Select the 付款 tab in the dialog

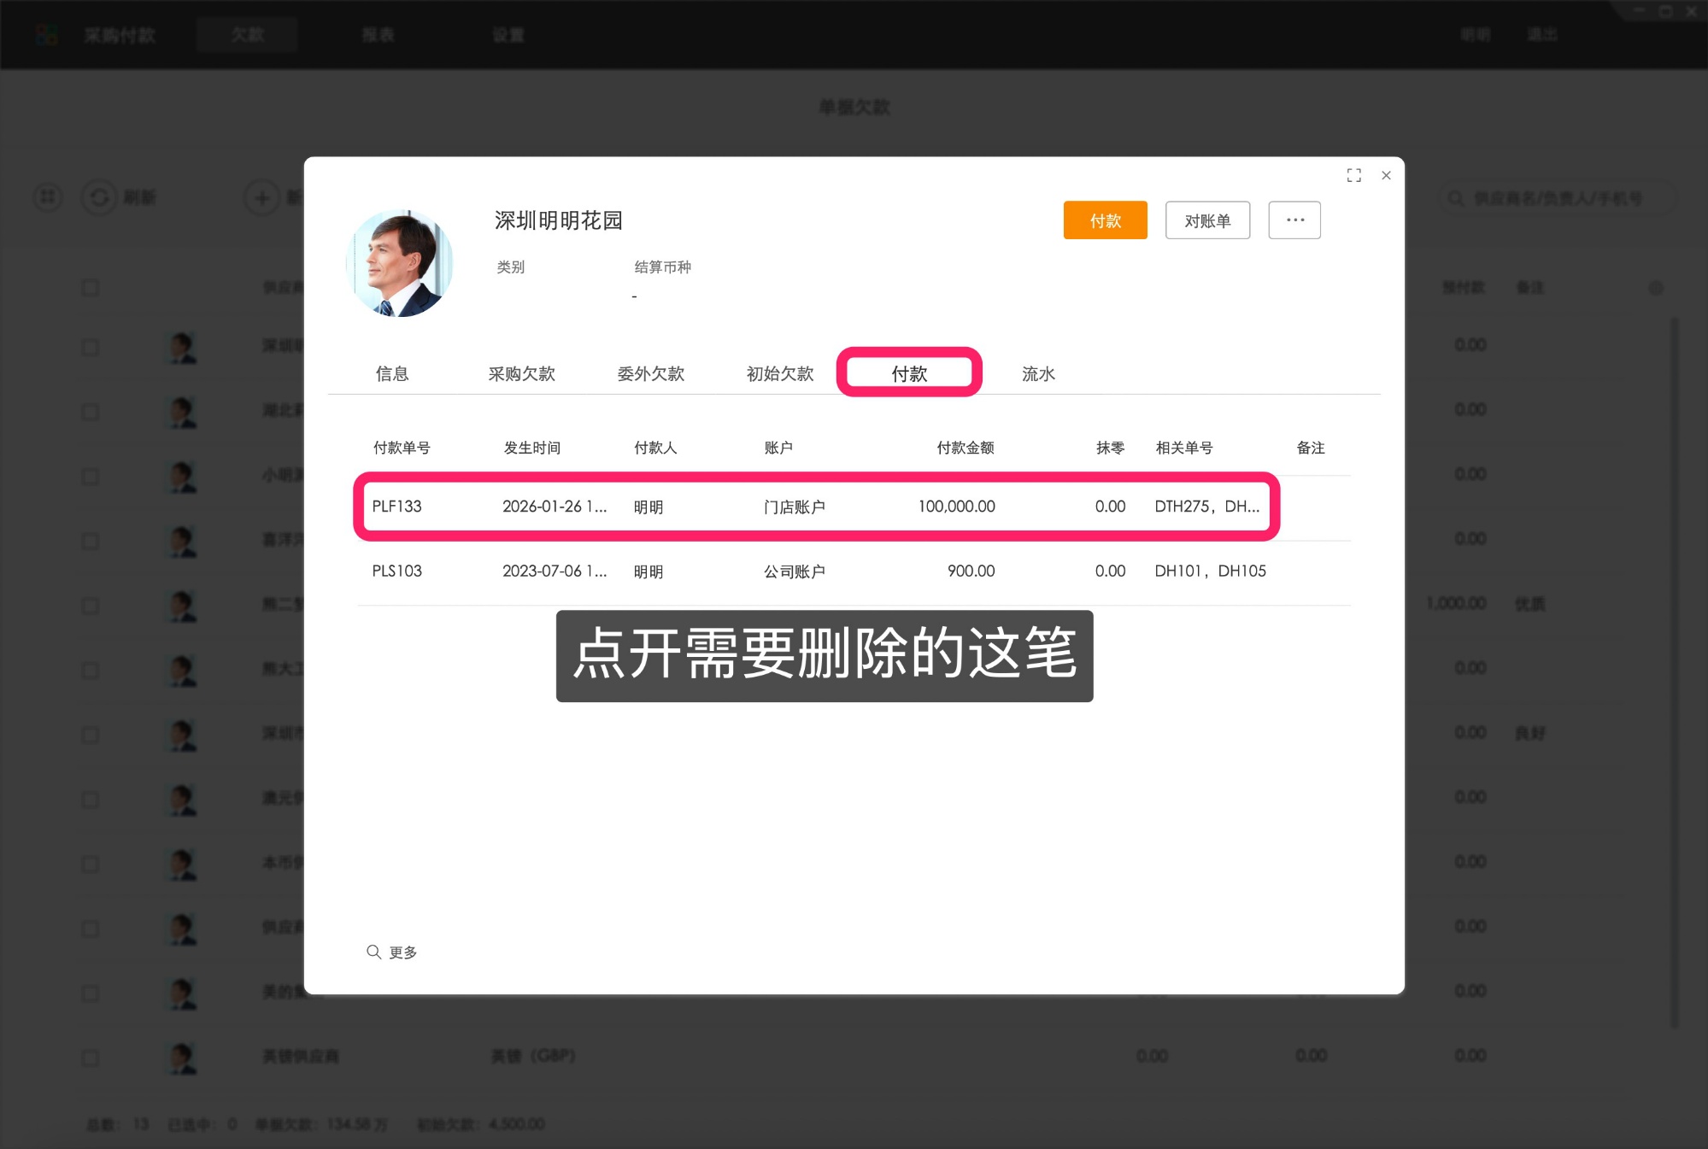[909, 373]
